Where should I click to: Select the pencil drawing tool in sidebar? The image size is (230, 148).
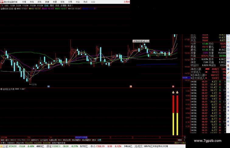point(228,73)
